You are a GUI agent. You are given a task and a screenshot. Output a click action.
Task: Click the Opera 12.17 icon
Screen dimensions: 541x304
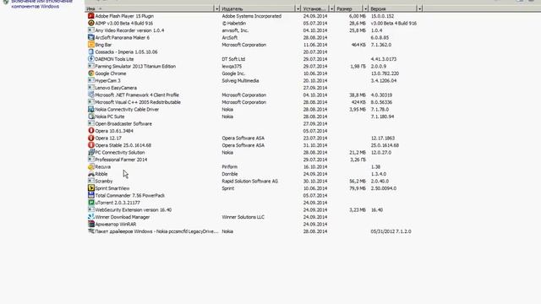click(91, 138)
